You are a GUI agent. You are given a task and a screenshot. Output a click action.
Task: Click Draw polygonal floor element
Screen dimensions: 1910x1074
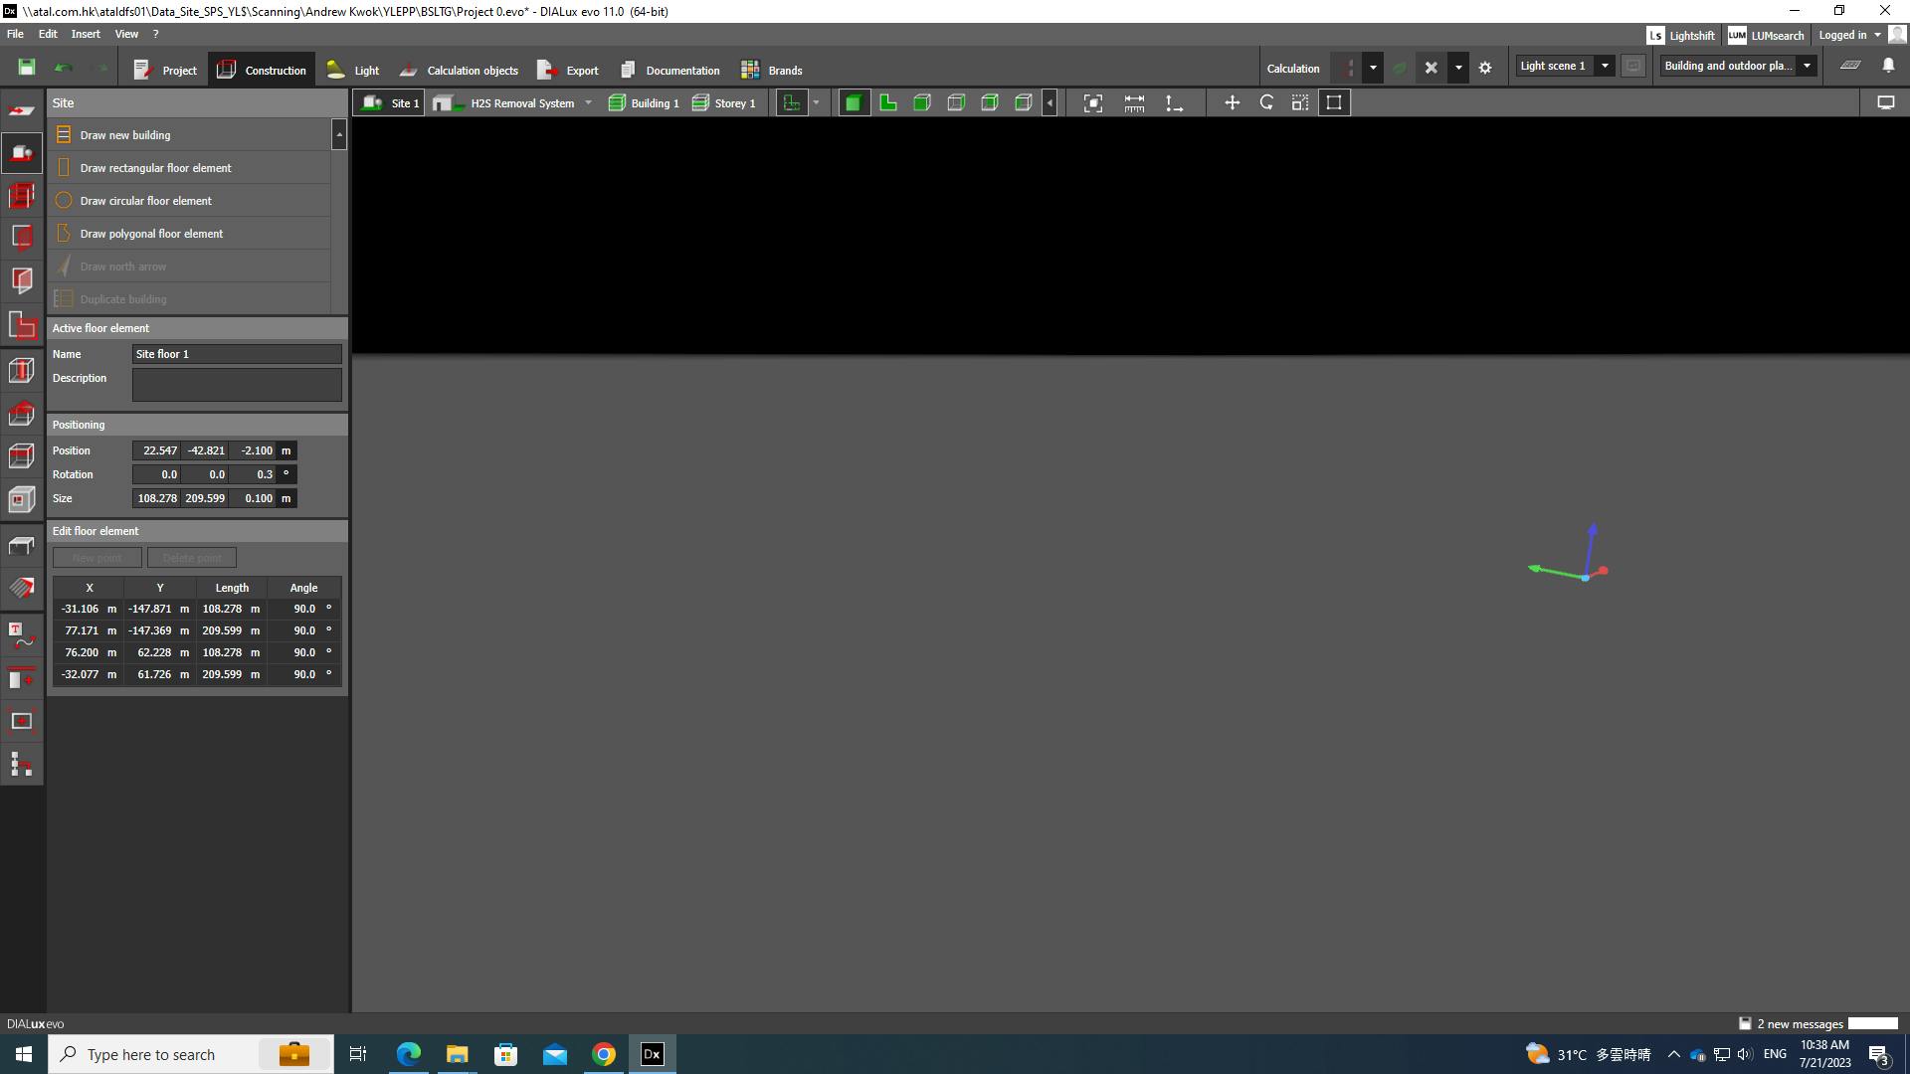click(151, 234)
